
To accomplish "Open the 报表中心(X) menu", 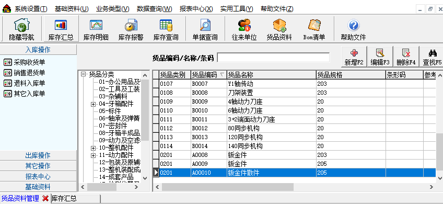I will [196, 9].
